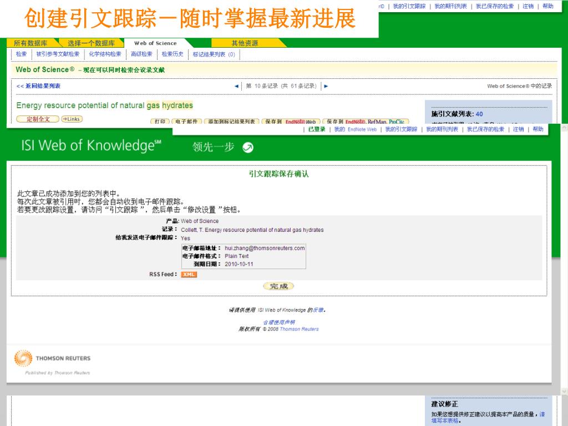Image resolution: width=568 pixels, height=426 pixels.
Task: Click 帮助 in top-right header
Action: pos(547,6)
